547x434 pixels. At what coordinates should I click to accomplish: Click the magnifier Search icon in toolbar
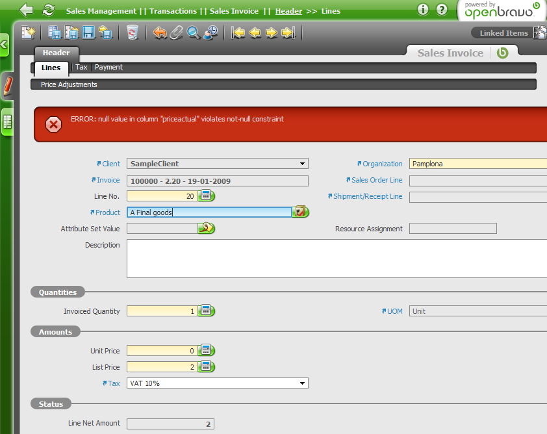point(194,32)
